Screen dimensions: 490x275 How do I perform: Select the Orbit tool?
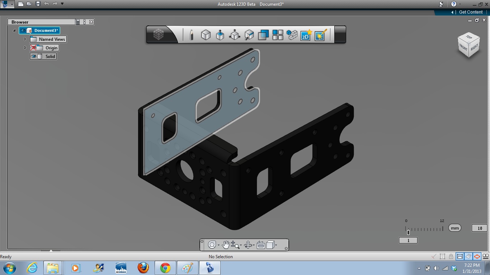pyautogui.click(x=248, y=245)
